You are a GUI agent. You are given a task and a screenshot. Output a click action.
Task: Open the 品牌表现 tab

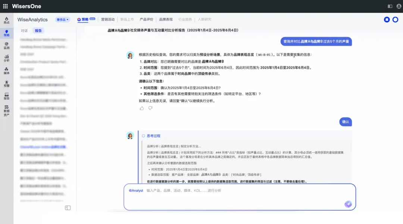tap(166, 19)
